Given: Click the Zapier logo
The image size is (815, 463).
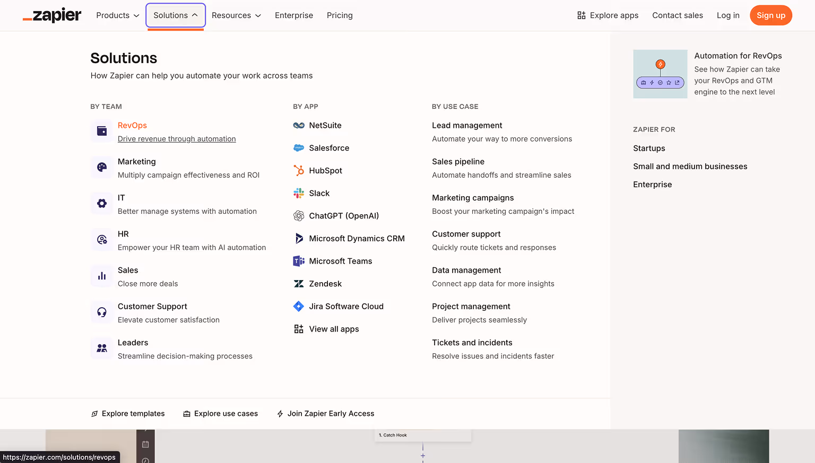Looking at the screenshot, I should [51, 15].
